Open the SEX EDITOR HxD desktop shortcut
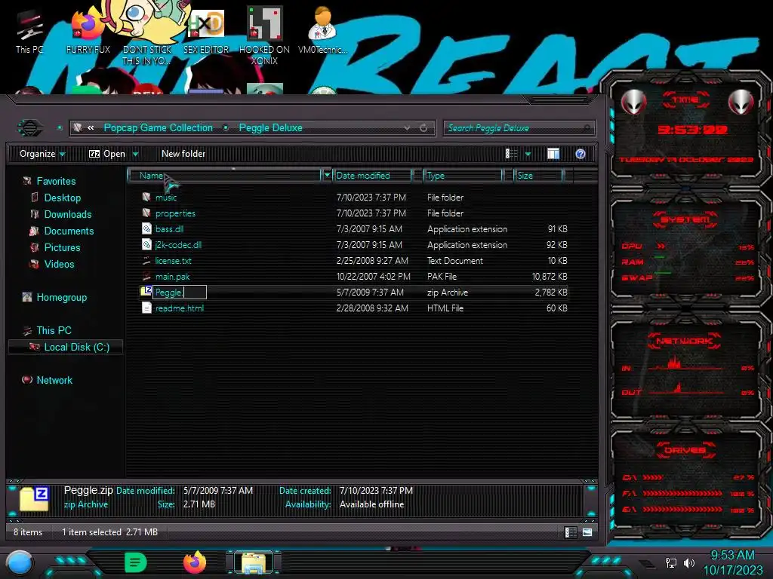Viewport: 773px width, 579px height. pyautogui.click(x=206, y=31)
